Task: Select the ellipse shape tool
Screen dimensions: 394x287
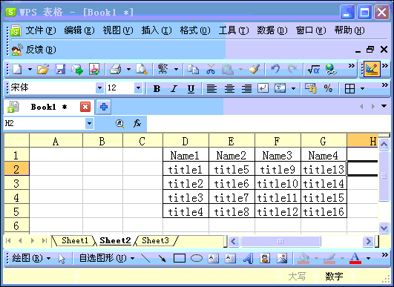Action: (197, 258)
